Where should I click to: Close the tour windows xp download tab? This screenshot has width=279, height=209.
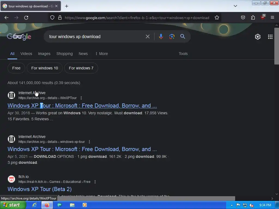coord(56,6)
